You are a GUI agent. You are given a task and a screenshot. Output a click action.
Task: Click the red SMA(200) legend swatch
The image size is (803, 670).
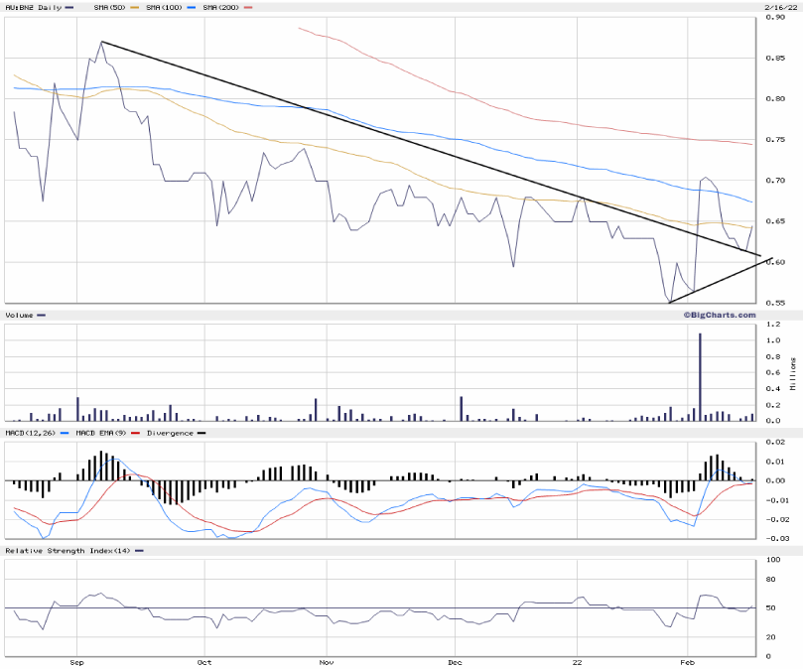tap(247, 8)
